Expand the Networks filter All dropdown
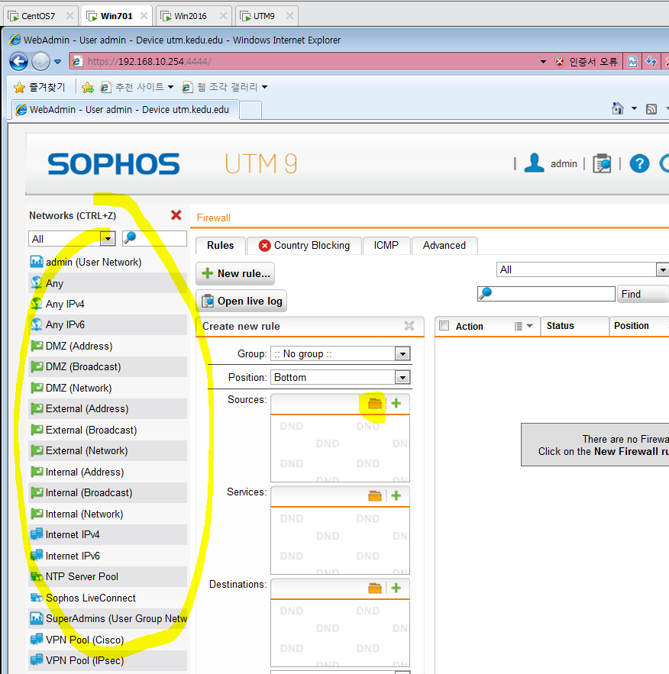 pyautogui.click(x=108, y=239)
